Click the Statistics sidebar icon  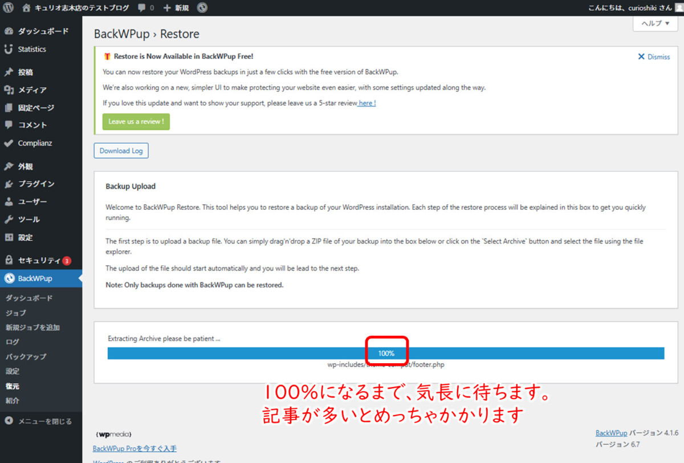9,49
